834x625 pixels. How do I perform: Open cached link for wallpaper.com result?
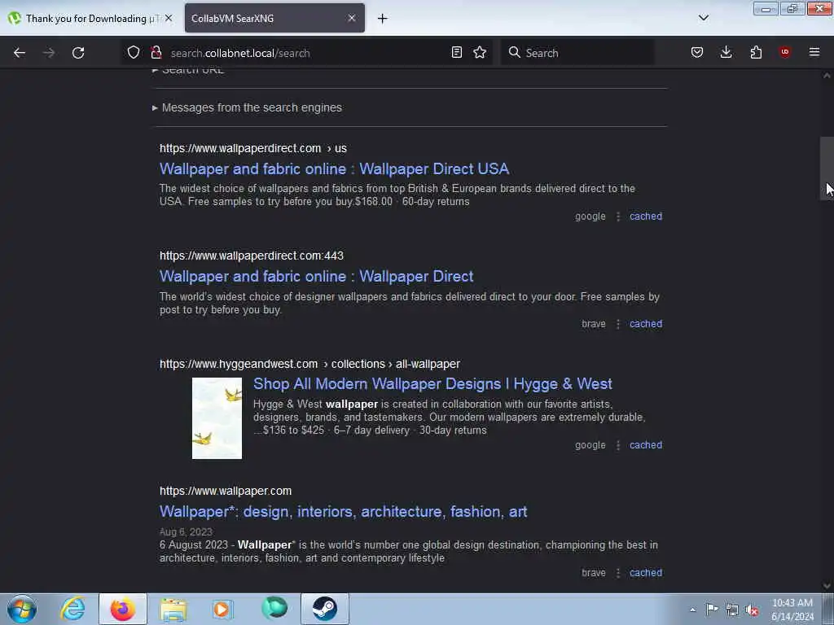point(646,573)
